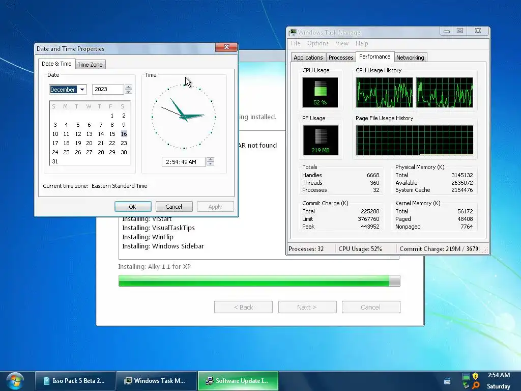The height and width of the screenshot is (391, 521).
Task: Click 'Installing: VisualTaskTips' log line
Action: pyautogui.click(x=159, y=228)
